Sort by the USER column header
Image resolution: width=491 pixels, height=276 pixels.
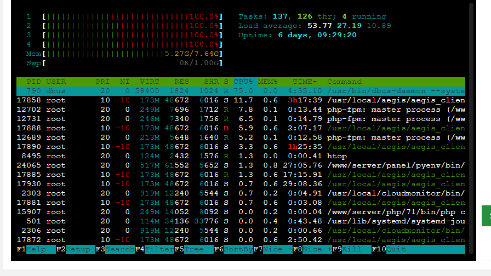pyautogui.click(x=56, y=82)
